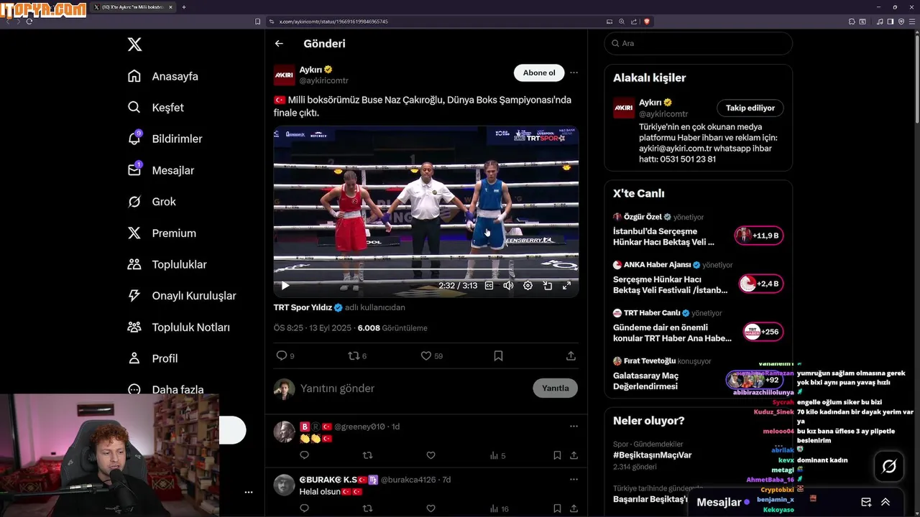The image size is (920, 517).
Task: Click the Profil person icon
Action: click(x=134, y=358)
